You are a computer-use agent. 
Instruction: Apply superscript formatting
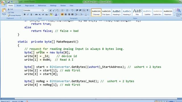coord(43,14)
